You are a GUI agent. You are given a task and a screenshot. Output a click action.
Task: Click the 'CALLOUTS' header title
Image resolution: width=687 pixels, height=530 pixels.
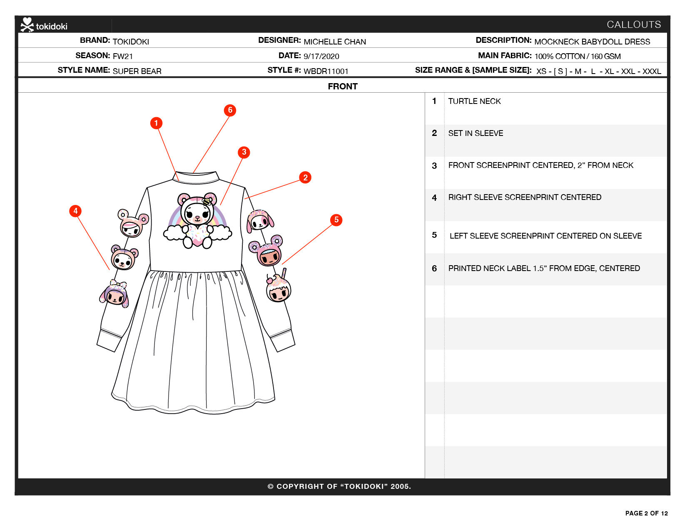pos(634,25)
